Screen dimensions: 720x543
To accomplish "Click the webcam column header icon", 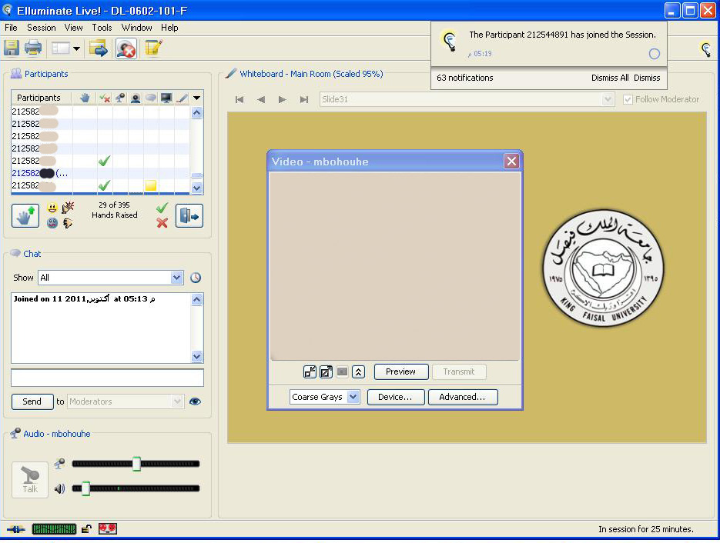I will (x=136, y=98).
